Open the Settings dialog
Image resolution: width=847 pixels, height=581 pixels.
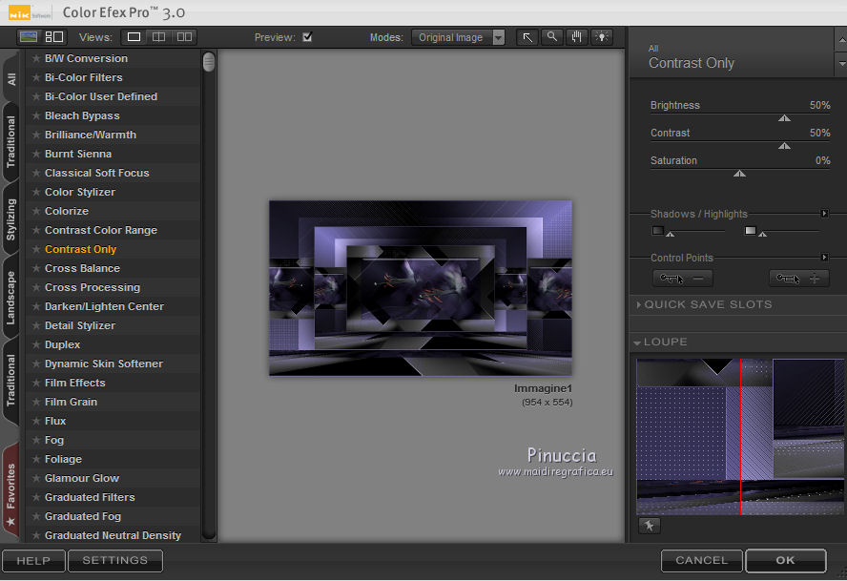(x=115, y=561)
